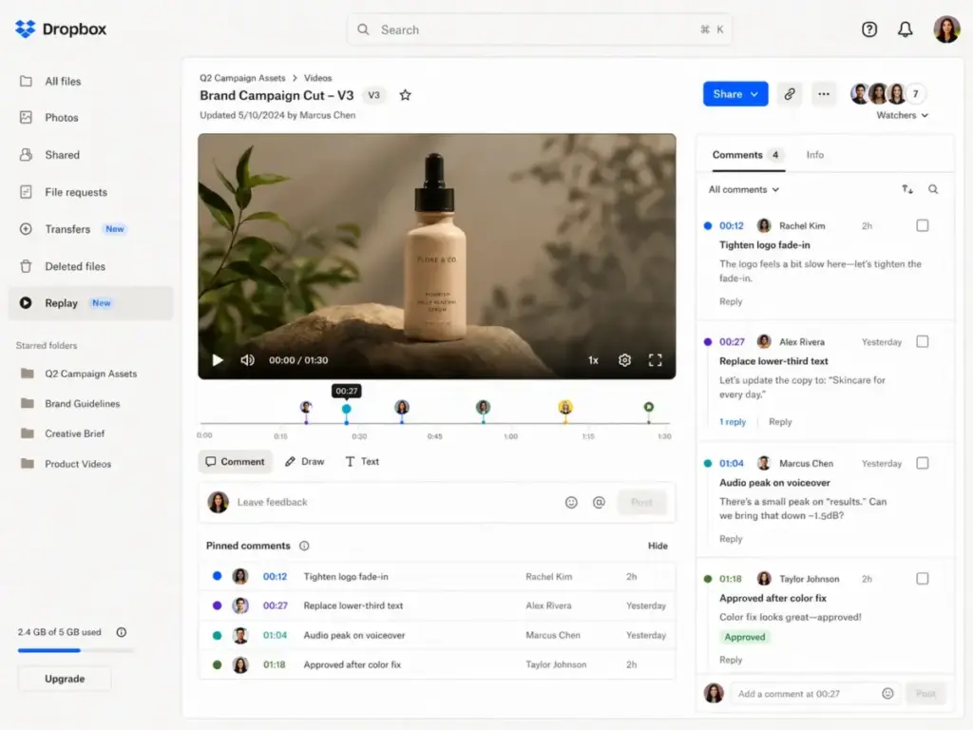This screenshot has height=730, width=973.
Task: Open Deleted files in sidebar
Action: coord(90,266)
